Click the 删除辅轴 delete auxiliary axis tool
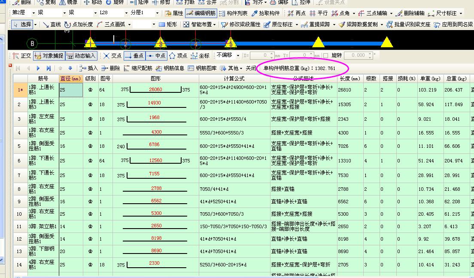 pos(410,13)
